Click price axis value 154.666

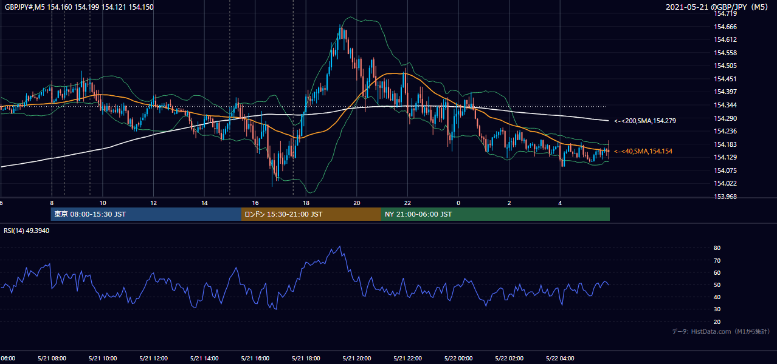click(x=726, y=27)
